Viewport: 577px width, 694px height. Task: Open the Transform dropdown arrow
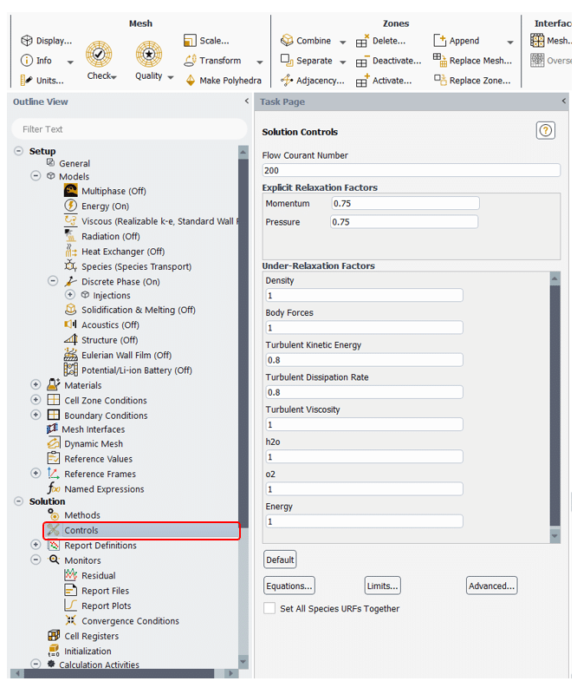[x=259, y=62]
